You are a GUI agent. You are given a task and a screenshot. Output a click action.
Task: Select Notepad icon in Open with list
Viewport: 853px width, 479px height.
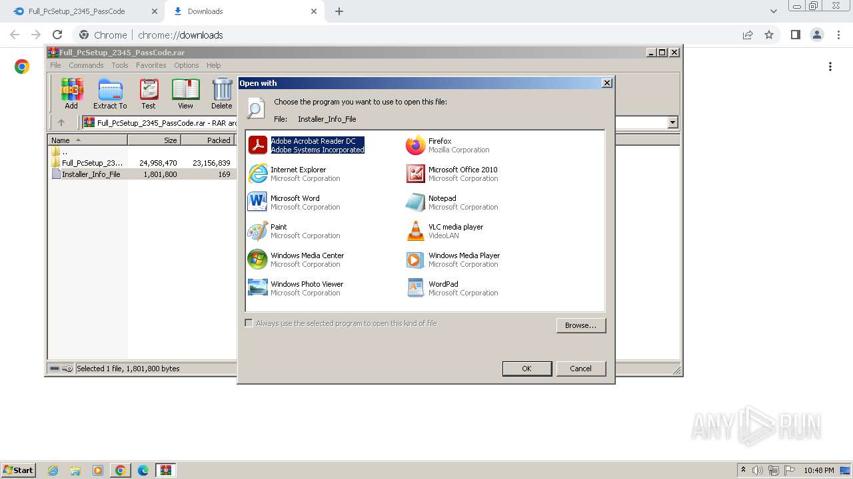click(x=415, y=202)
